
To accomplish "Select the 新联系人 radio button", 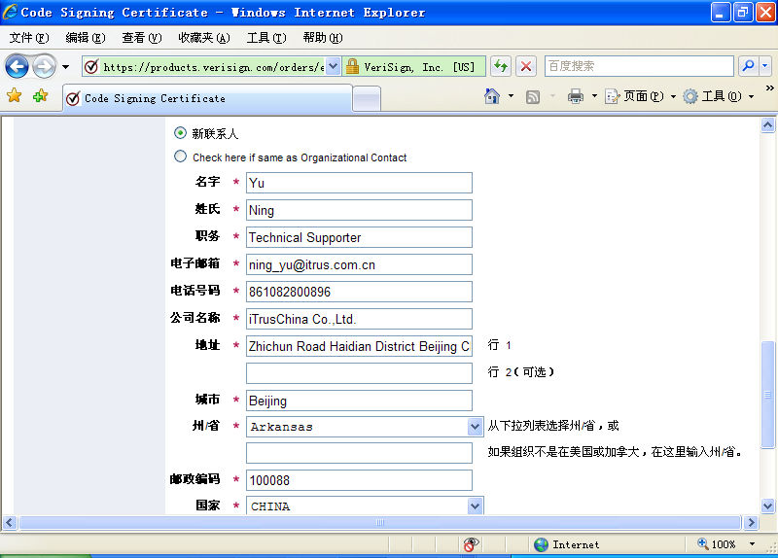I will (180, 133).
